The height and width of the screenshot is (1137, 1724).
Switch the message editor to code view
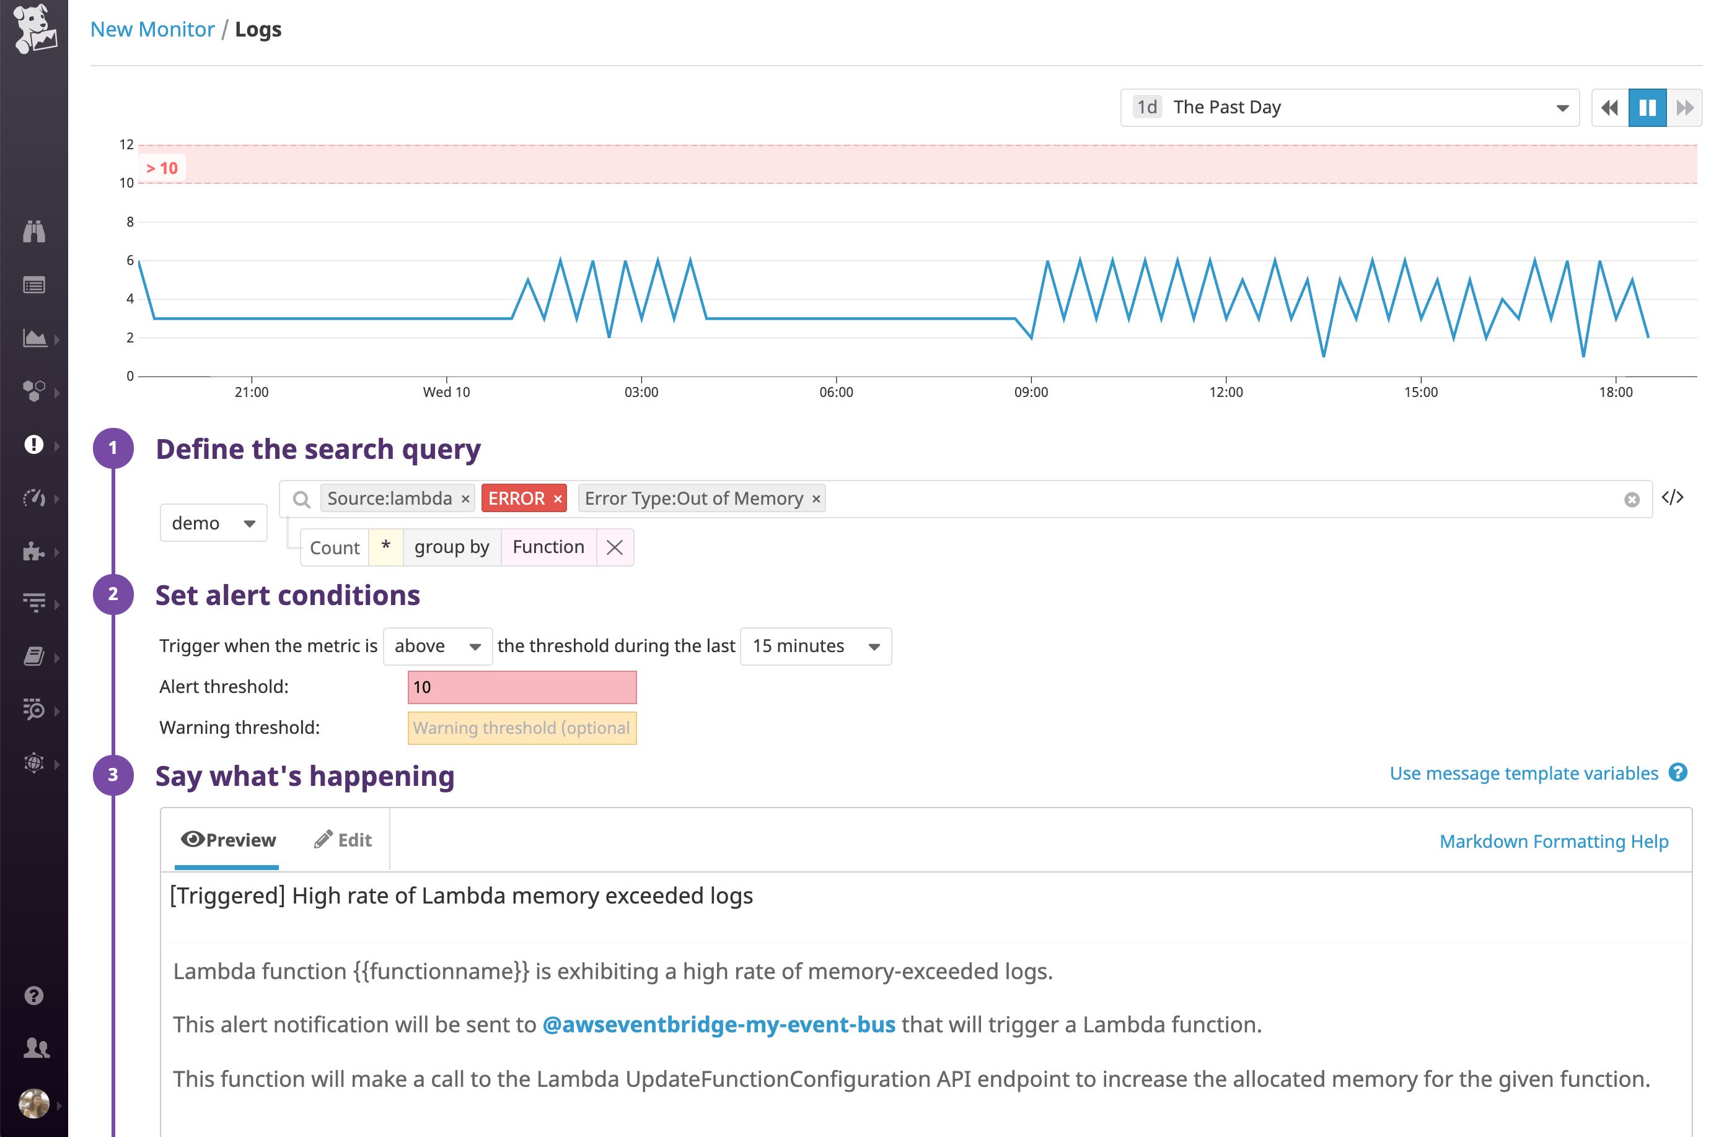coord(1674,497)
